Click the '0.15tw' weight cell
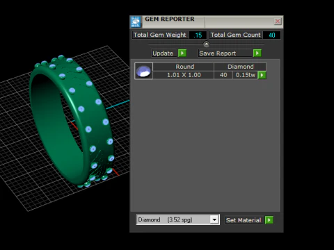Image resolution: width=334 pixels, height=250 pixels. [245, 75]
